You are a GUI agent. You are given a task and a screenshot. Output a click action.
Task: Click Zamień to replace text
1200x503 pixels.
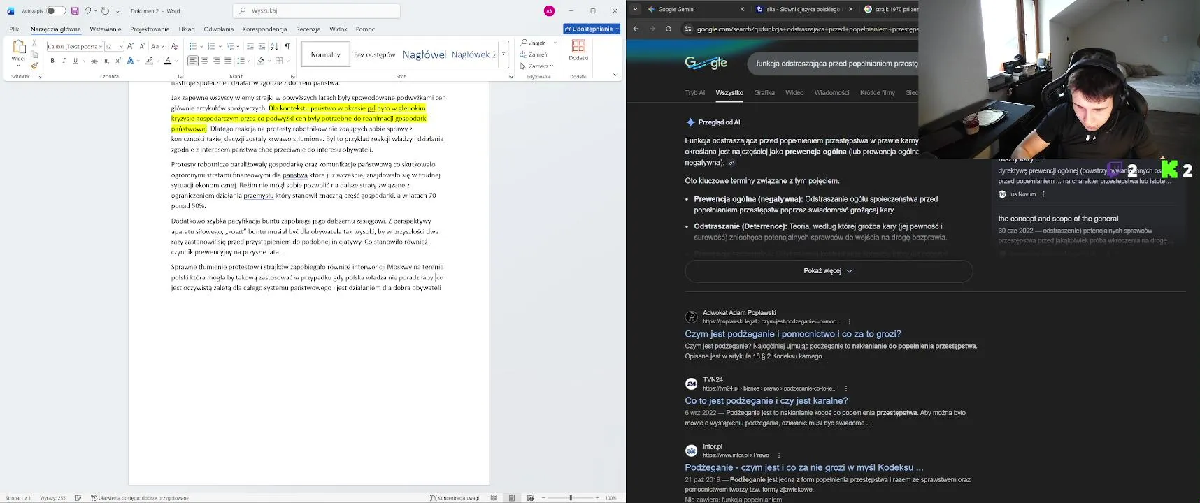pos(534,54)
